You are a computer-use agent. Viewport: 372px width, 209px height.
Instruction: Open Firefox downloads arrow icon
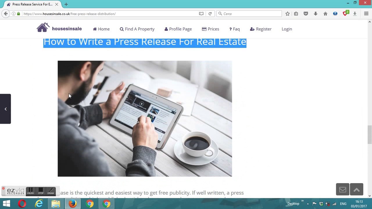tap(316, 14)
